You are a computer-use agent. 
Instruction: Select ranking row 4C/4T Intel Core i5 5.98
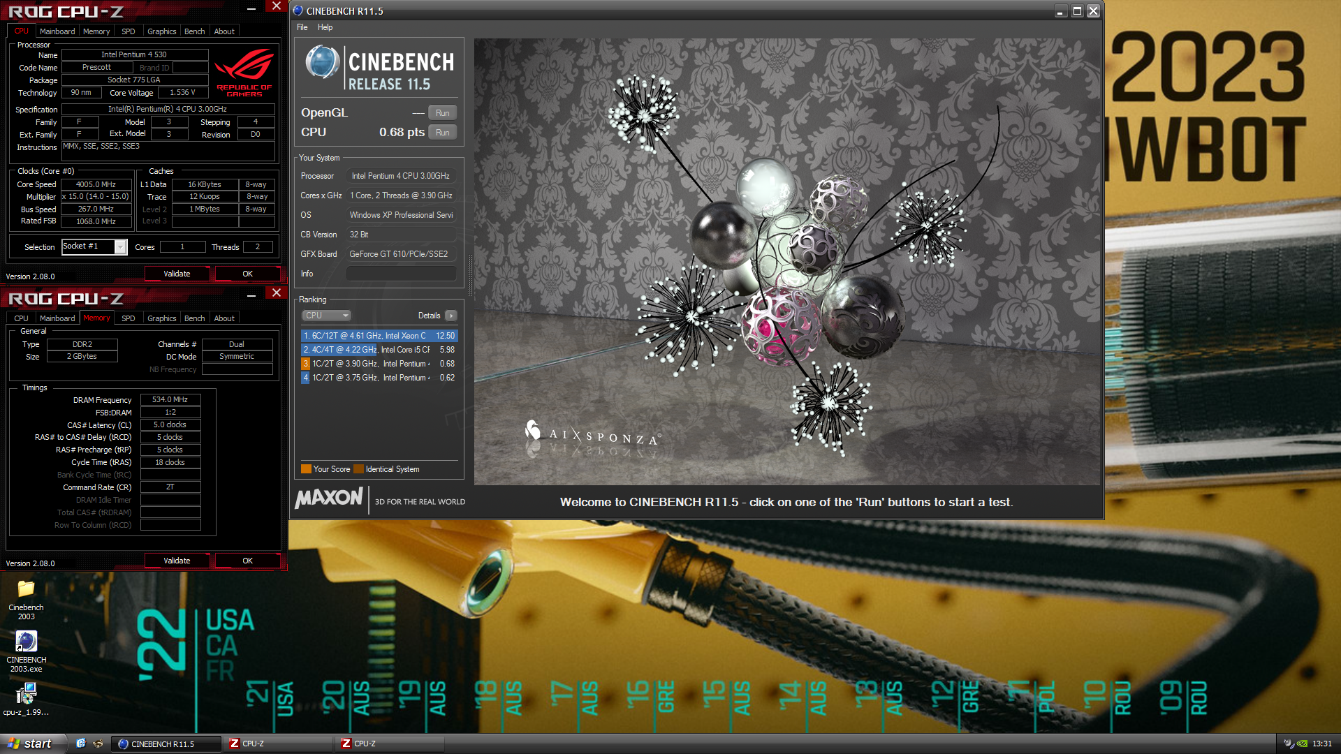[x=379, y=350]
